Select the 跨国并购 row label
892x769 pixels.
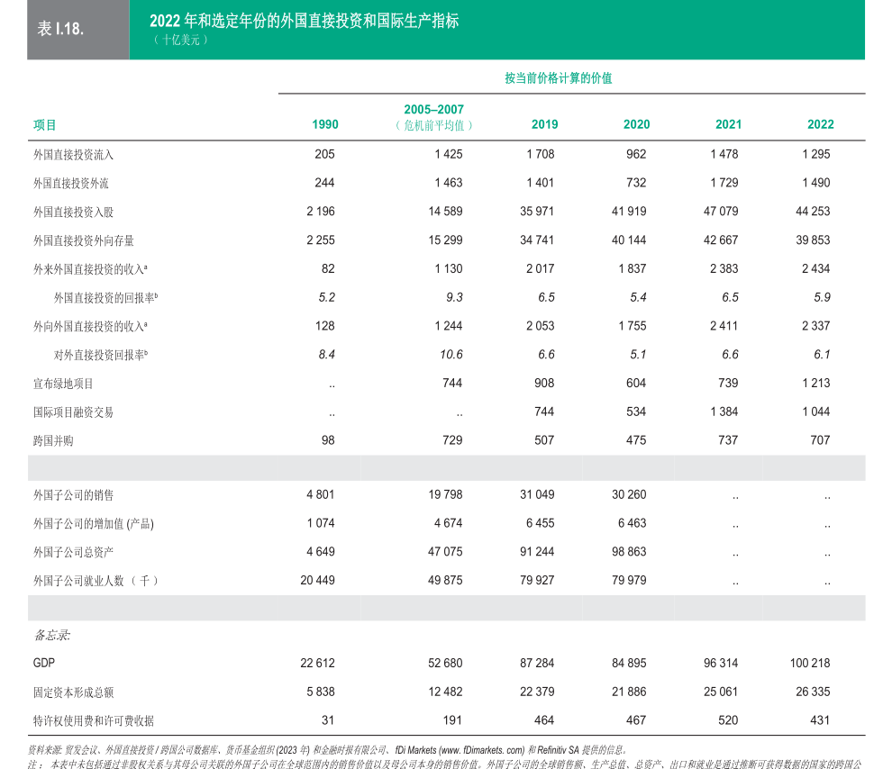tap(53, 441)
